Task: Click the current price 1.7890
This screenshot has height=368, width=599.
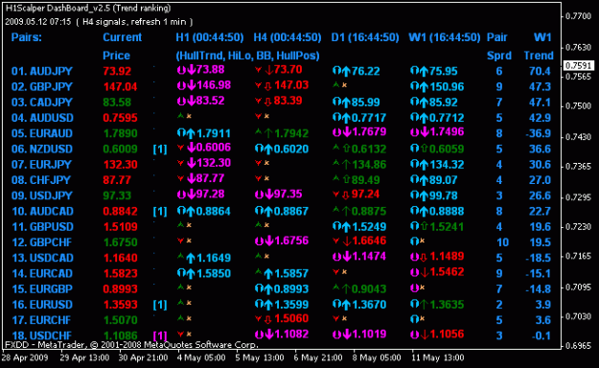Action: pos(120,134)
